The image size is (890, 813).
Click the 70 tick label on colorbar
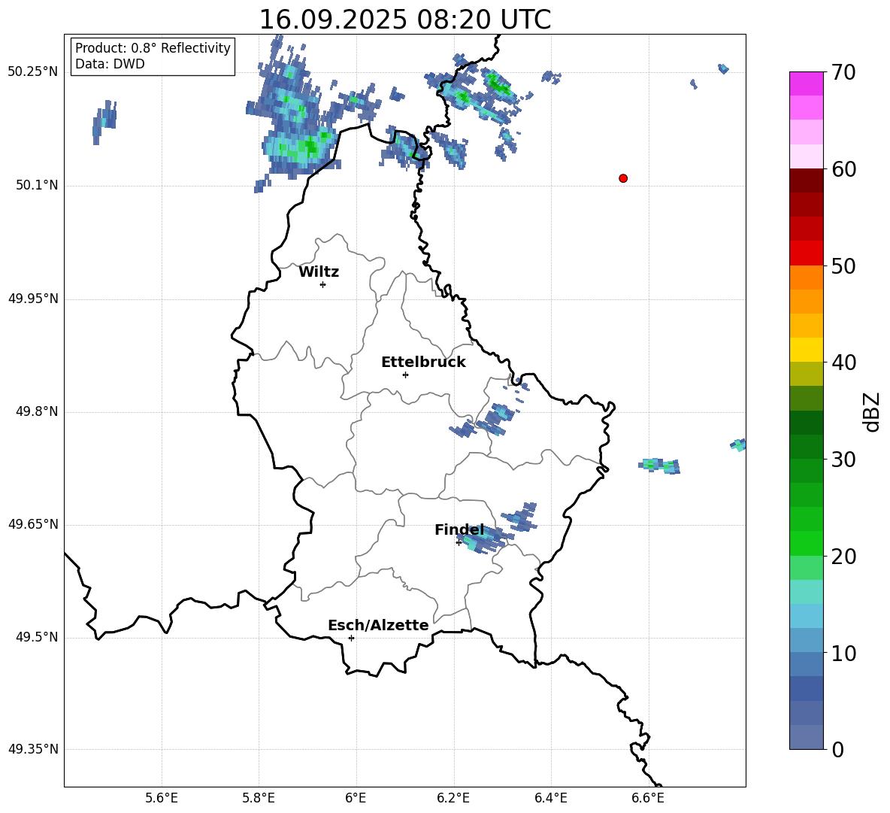pos(843,72)
